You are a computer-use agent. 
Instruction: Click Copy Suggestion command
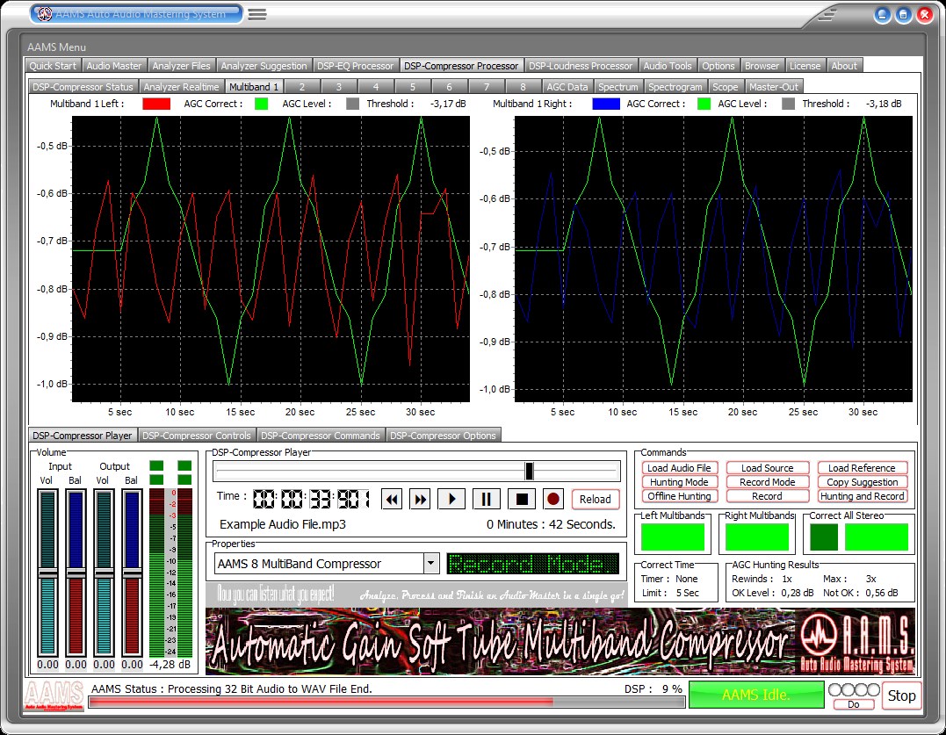pyautogui.click(x=862, y=482)
